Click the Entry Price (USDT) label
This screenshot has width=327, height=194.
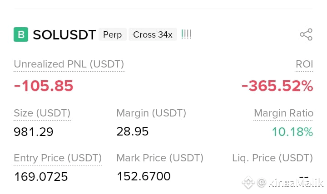pyautogui.click(x=58, y=158)
